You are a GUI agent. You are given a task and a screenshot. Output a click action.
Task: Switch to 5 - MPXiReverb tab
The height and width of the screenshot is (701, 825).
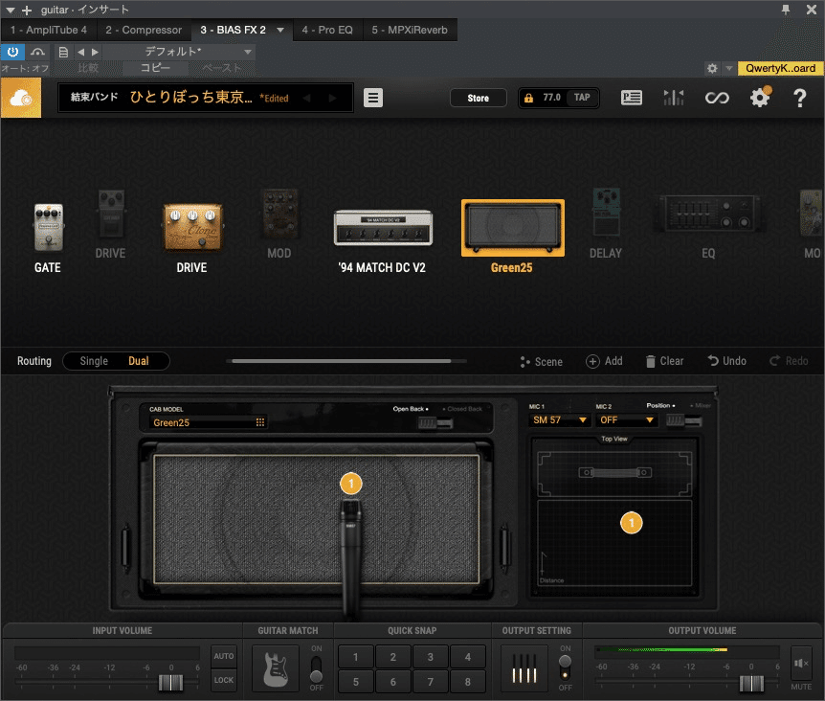point(410,30)
